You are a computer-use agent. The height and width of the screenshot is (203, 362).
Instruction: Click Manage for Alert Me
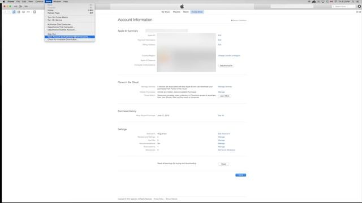point(221,140)
